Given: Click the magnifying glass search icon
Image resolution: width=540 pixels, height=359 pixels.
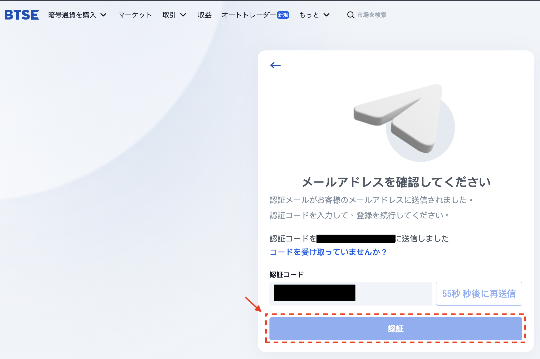Looking at the screenshot, I should [x=351, y=15].
